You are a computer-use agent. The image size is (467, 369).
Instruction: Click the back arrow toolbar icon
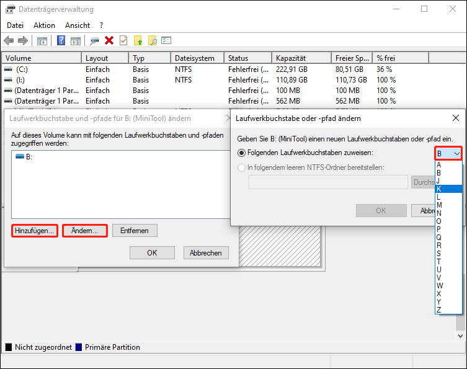pos(9,40)
